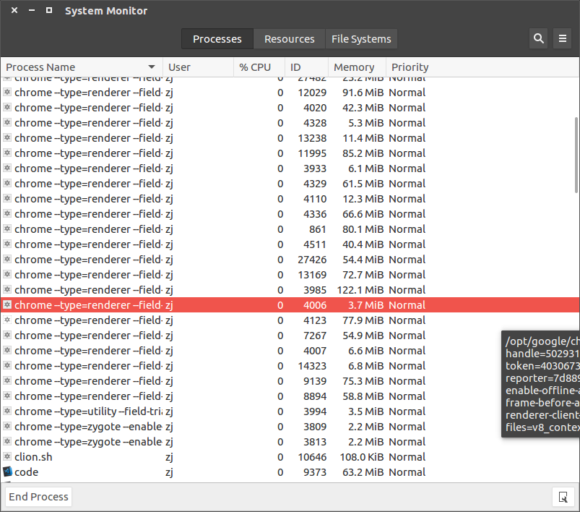Select process row with ID 11995
The height and width of the screenshot is (512, 580).
point(290,153)
